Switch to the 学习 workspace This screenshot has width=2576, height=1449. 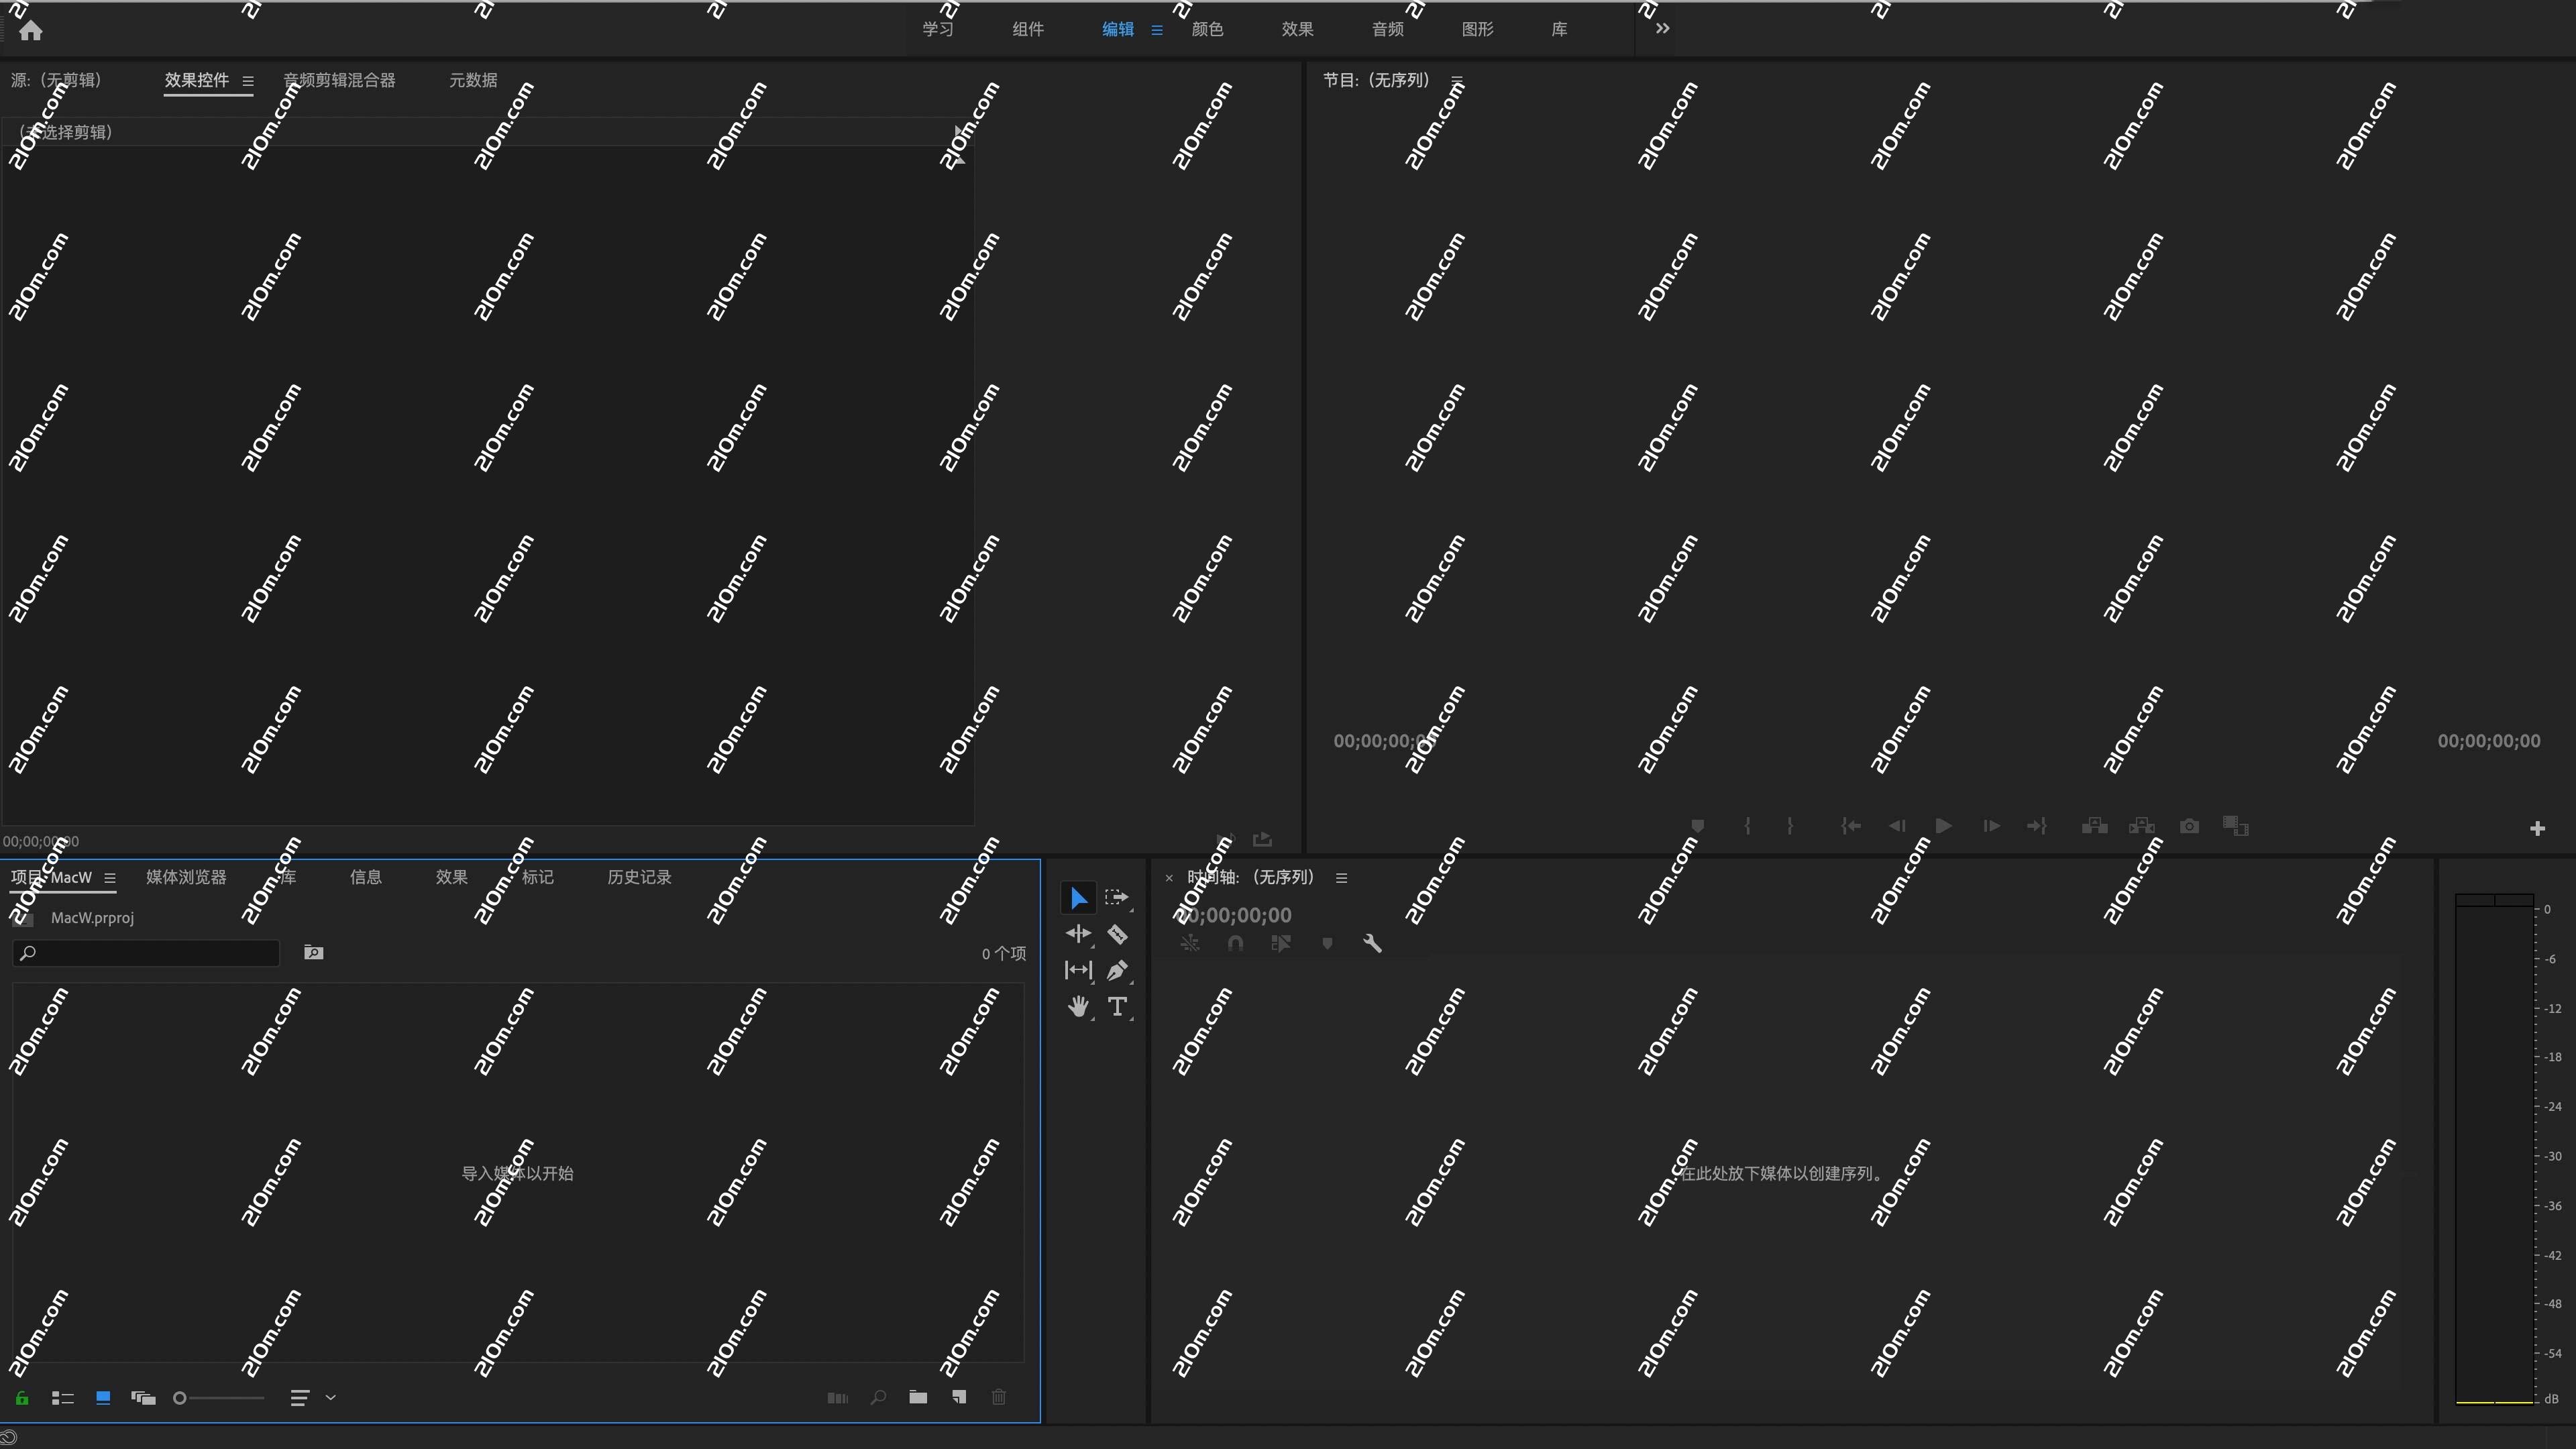pyautogui.click(x=938, y=29)
